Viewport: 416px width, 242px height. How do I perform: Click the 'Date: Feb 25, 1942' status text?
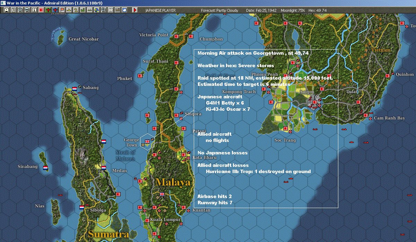coord(261,10)
